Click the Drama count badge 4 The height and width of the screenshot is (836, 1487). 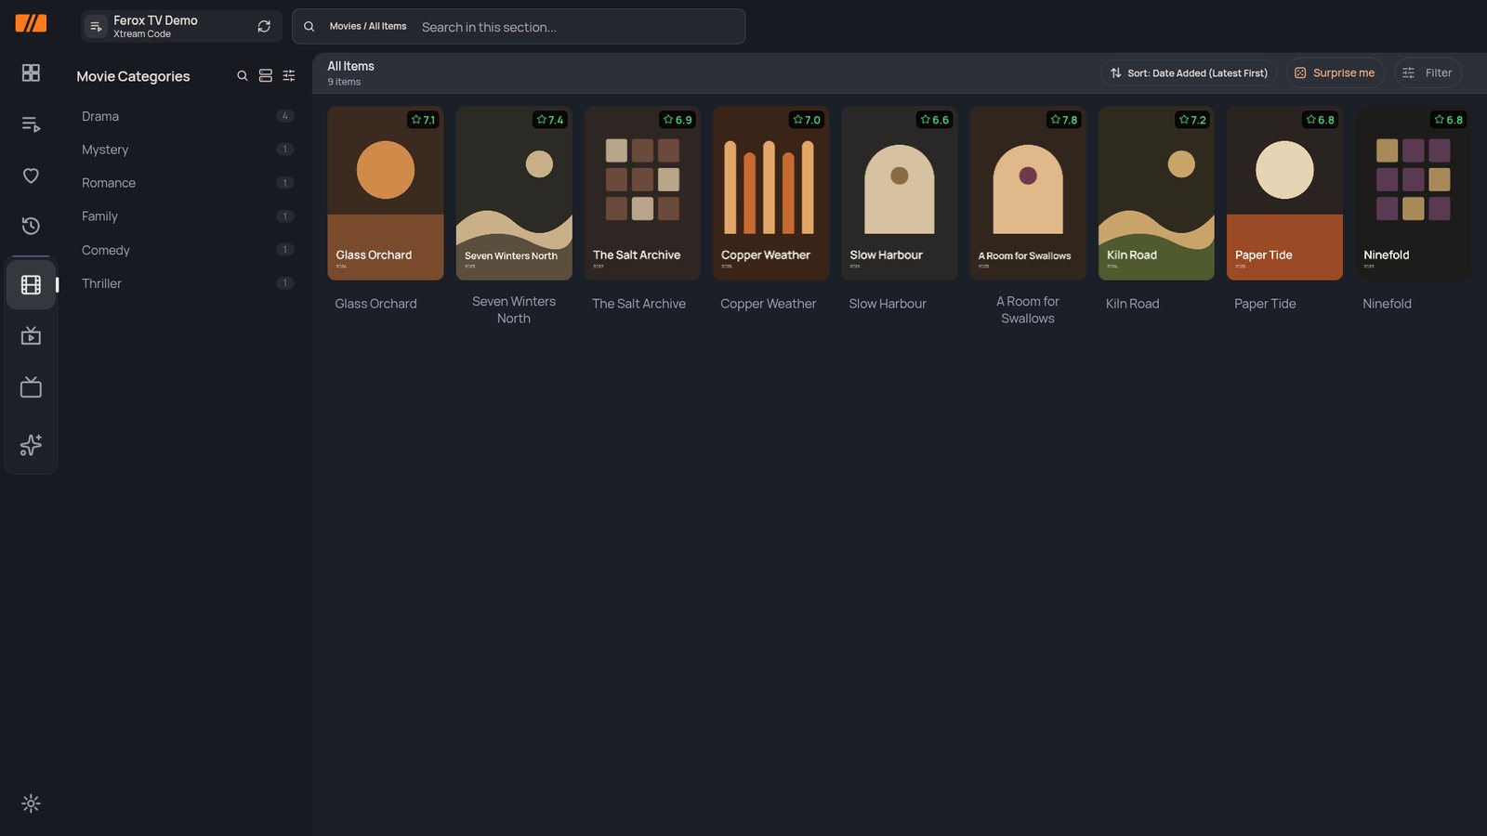point(285,116)
